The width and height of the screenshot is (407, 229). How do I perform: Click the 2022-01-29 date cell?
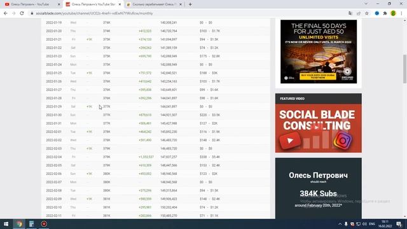53,106
